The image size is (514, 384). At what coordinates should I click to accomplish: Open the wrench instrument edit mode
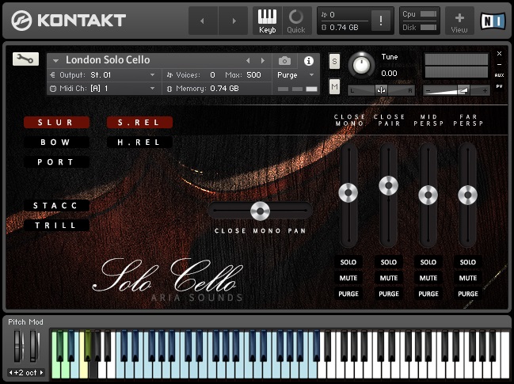coord(25,59)
